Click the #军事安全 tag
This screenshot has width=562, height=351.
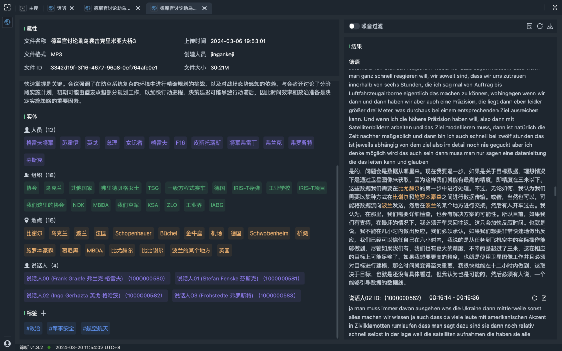coord(61,328)
